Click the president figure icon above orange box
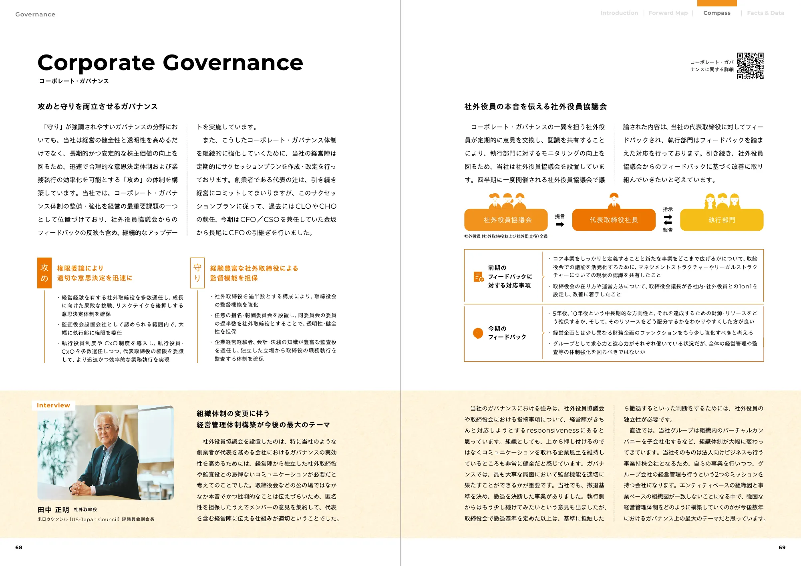 click(614, 201)
